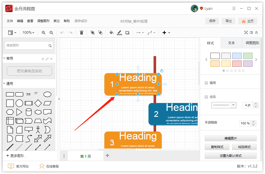Click the 搜索图形 search field

pyautogui.click(x=29, y=45)
